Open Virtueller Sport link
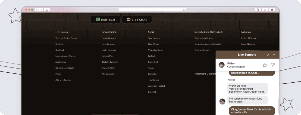Screen dimensions: 301x115 155,50
